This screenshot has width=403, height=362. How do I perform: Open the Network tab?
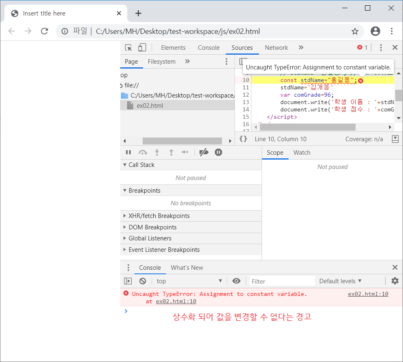(x=276, y=48)
